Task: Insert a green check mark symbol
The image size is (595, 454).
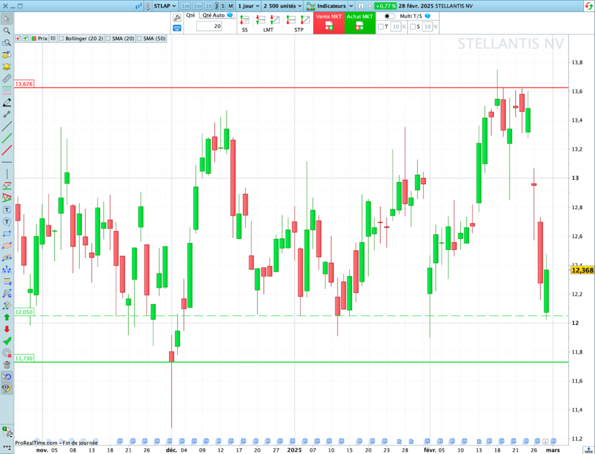Action: click(x=7, y=341)
